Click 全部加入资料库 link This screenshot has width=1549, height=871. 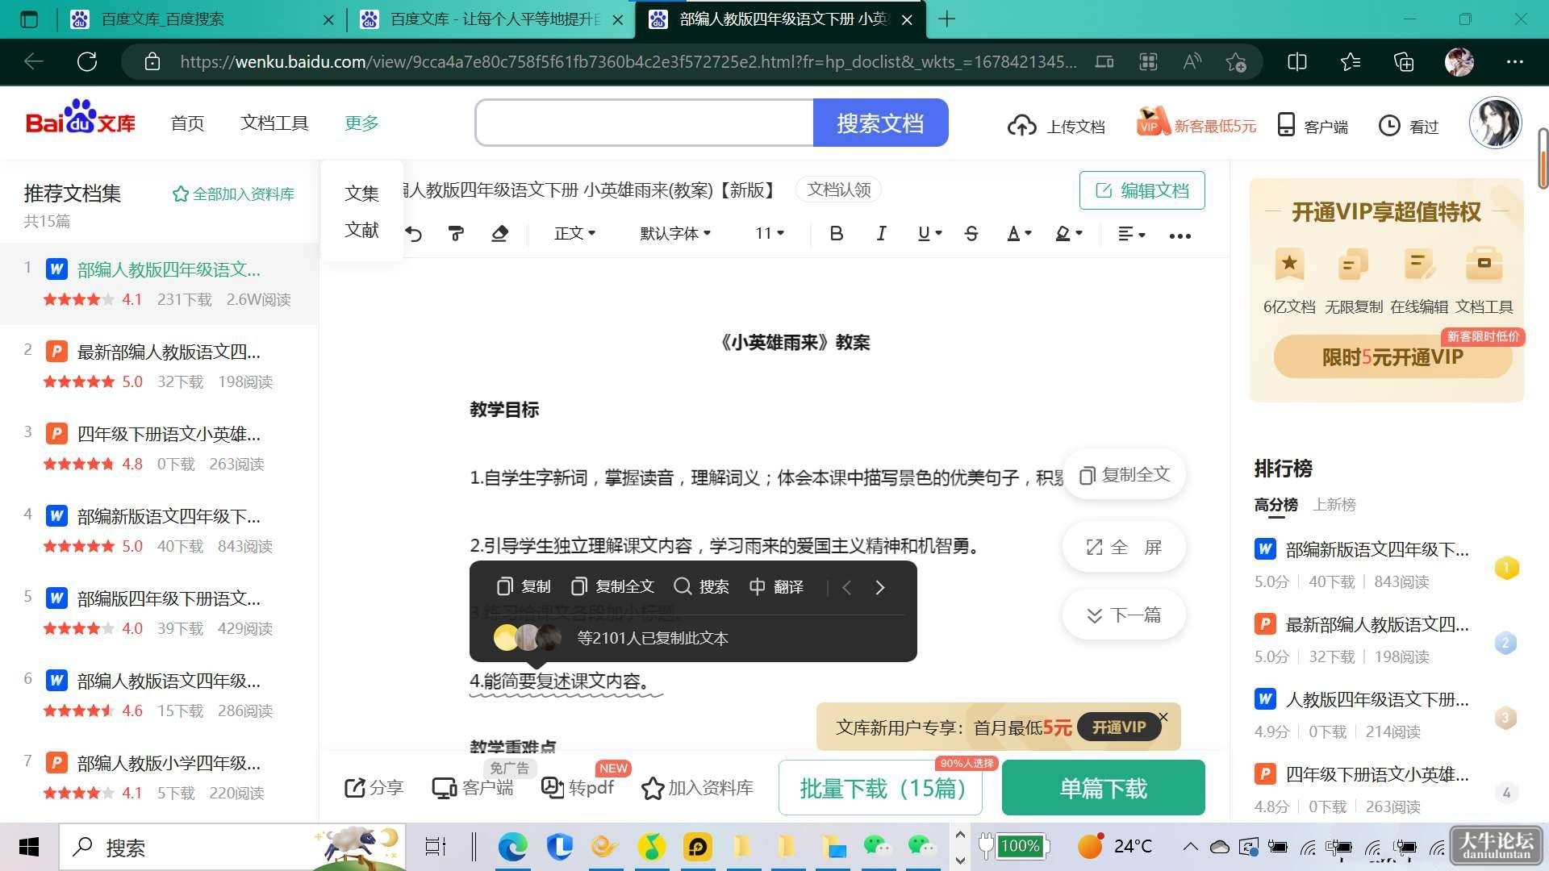tap(233, 194)
